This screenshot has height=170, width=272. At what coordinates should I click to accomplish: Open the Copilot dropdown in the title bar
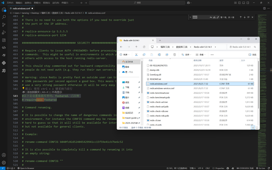click(189, 3)
